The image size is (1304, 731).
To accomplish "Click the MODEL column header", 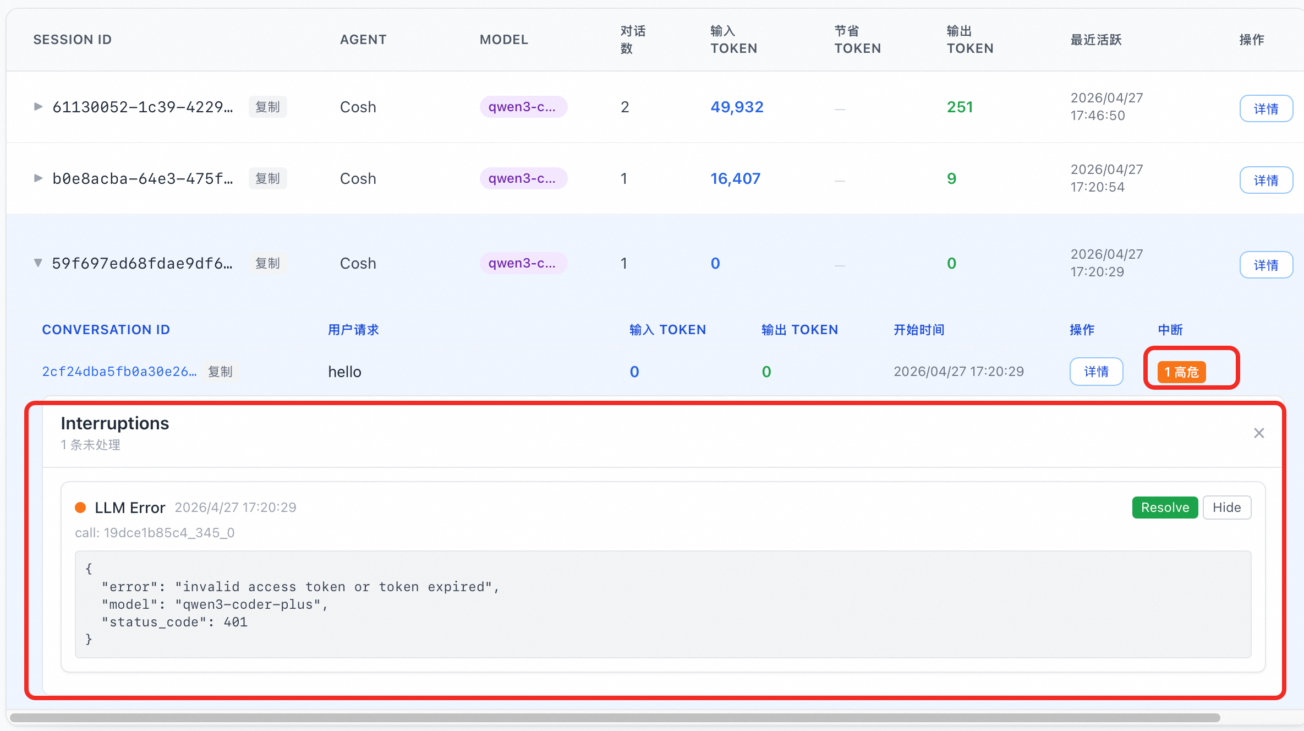I will pyautogui.click(x=504, y=40).
